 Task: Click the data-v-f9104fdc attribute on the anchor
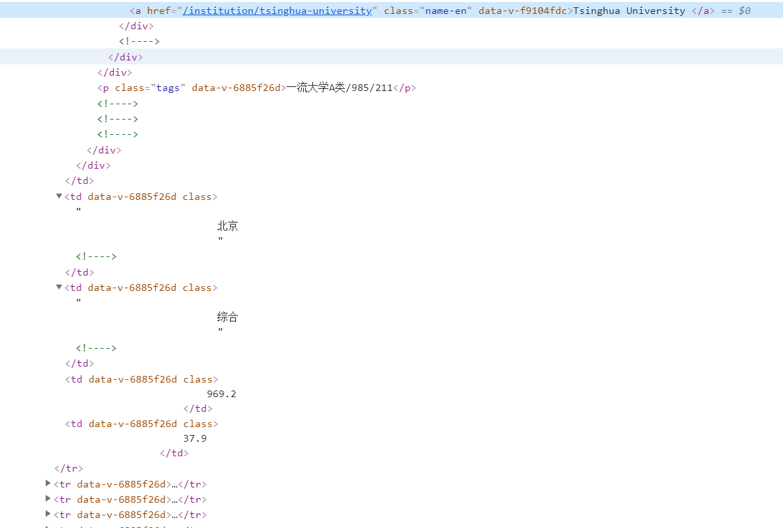(522, 11)
